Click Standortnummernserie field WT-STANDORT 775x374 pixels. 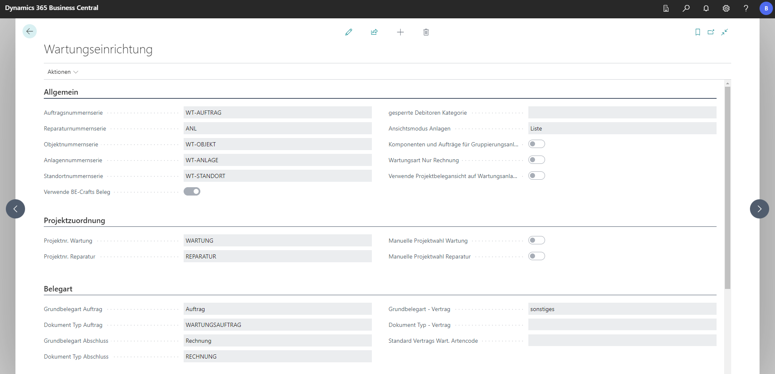tap(278, 176)
